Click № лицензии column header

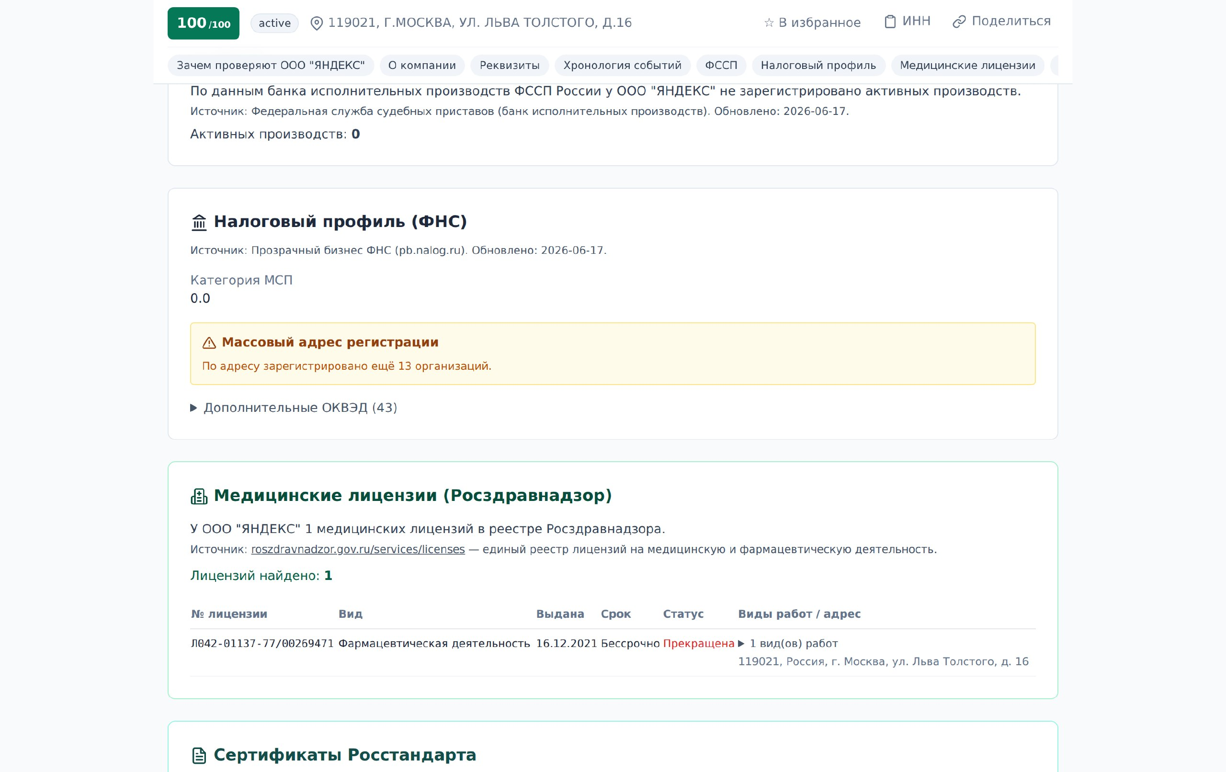pyautogui.click(x=229, y=614)
